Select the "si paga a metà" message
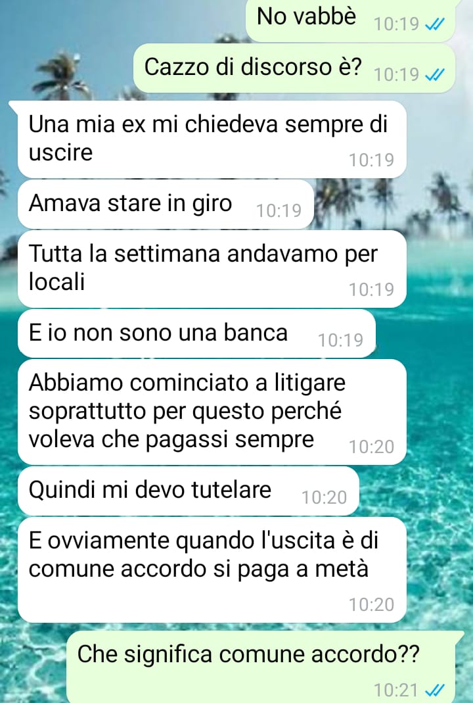This screenshot has height=703, width=473. [212, 570]
